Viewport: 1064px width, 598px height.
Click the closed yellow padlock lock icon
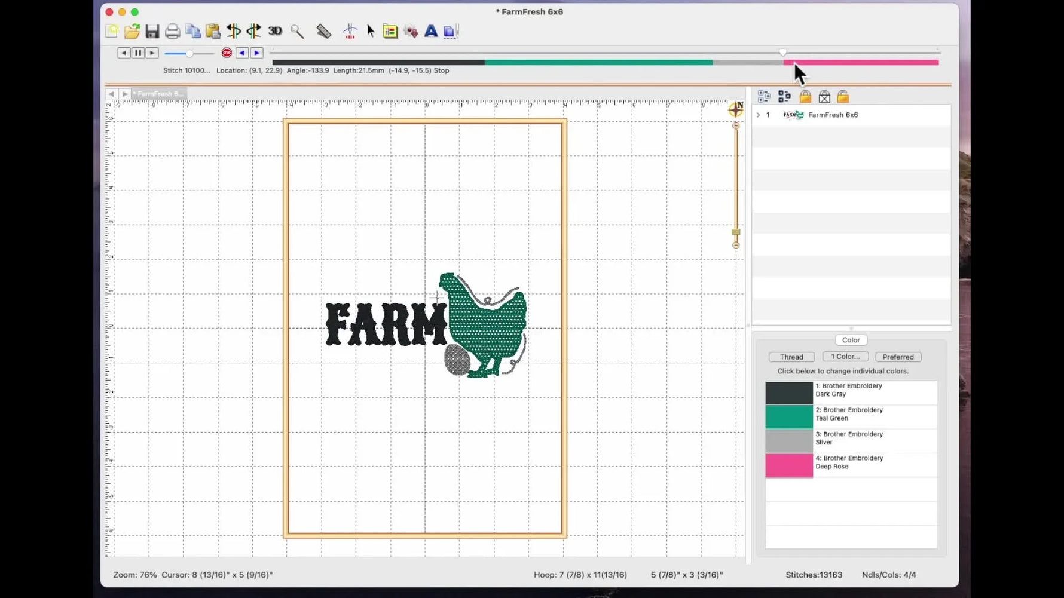click(805, 97)
